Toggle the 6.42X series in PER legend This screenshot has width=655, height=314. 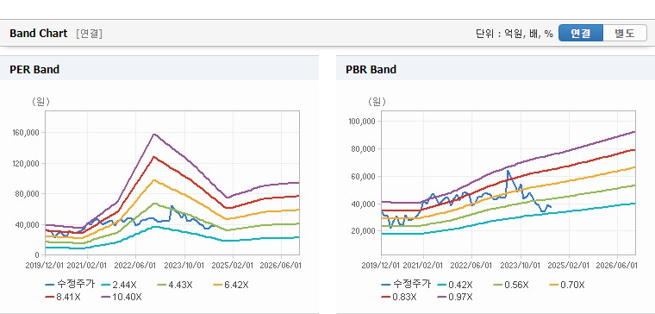click(231, 286)
